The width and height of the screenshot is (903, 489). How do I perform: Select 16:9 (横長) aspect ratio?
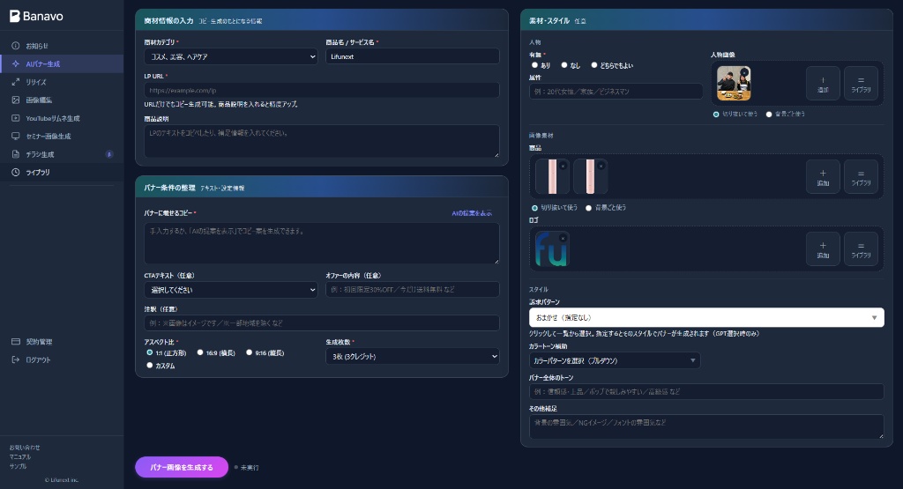pyautogui.click(x=200, y=352)
